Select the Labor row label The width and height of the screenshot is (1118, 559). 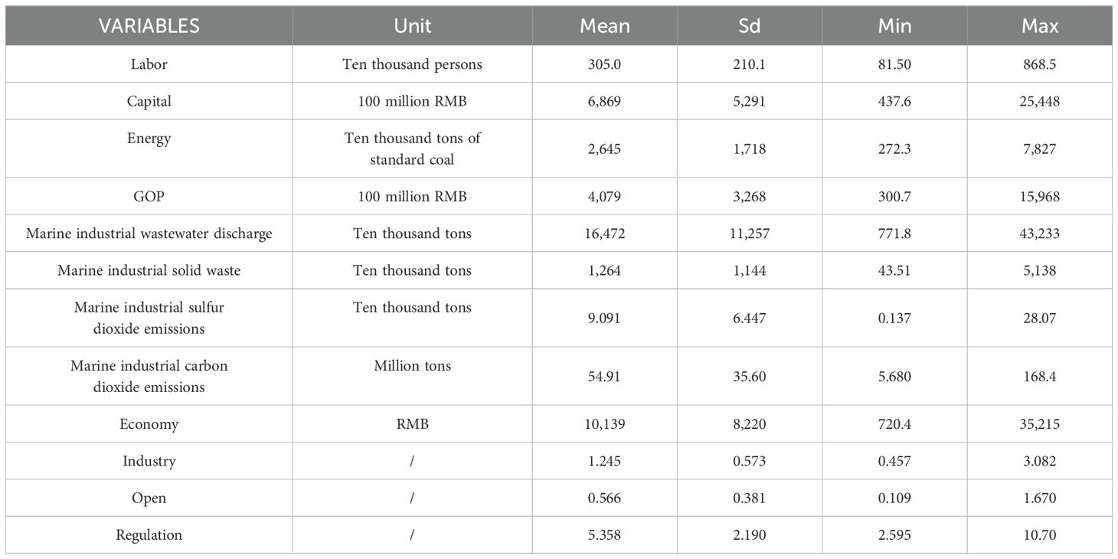coord(149,64)
